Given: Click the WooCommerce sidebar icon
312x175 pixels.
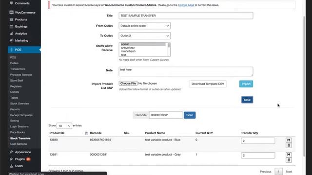Looking at the screenshot, I should (11, 12).
